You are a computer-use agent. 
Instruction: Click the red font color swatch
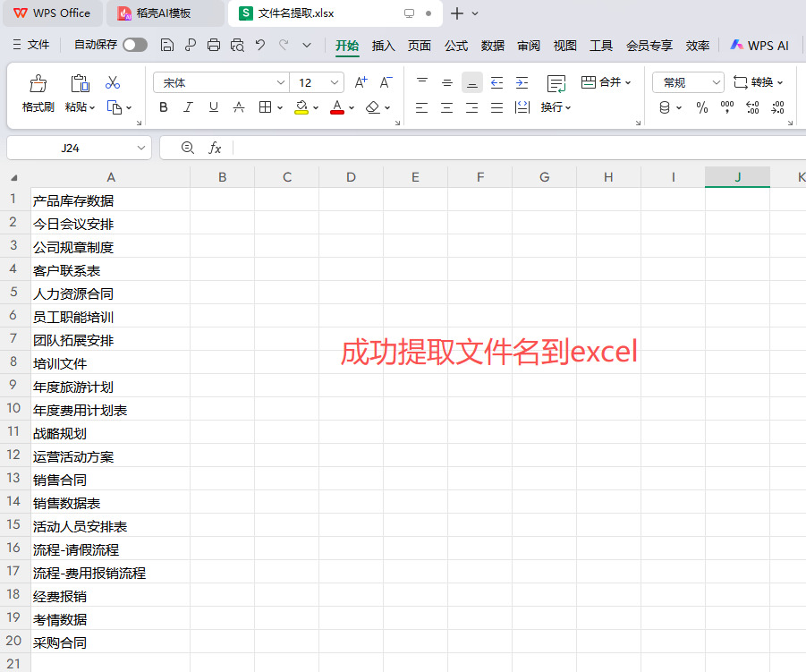tap(337, 107)
